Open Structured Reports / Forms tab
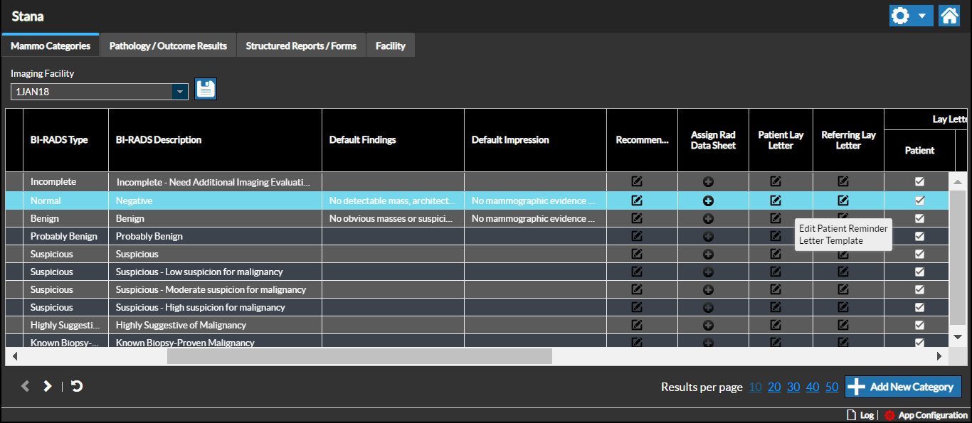Image resolution: width=972 pixels, height=423 pixels. 301,45
